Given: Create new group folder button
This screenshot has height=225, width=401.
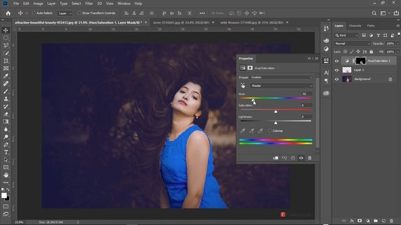Looking at the screenshot, I should (x=375, y=221).
